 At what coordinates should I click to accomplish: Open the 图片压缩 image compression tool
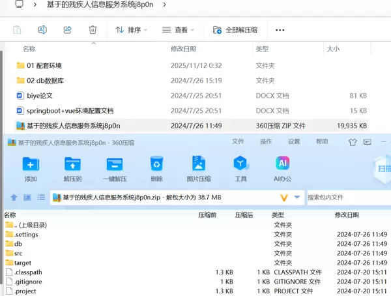tap(199, 164)
